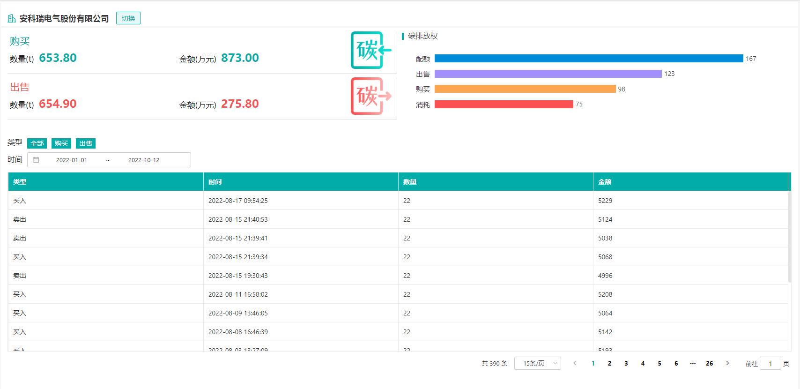Viewport: 800px width, 389px height.
Task: Click the start date 2022-01-01 field
Action: [x=72, y=160]
